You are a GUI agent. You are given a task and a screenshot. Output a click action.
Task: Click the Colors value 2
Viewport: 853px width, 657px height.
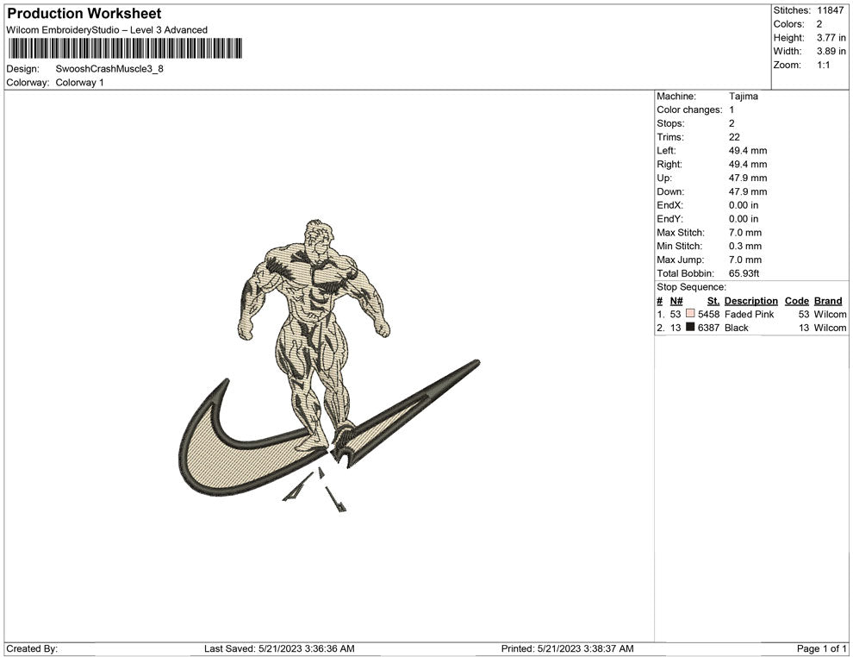click(x=819, y=24)
